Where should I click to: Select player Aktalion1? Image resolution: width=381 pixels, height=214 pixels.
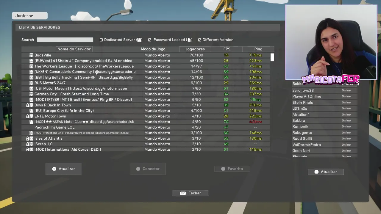coord(301,114)
